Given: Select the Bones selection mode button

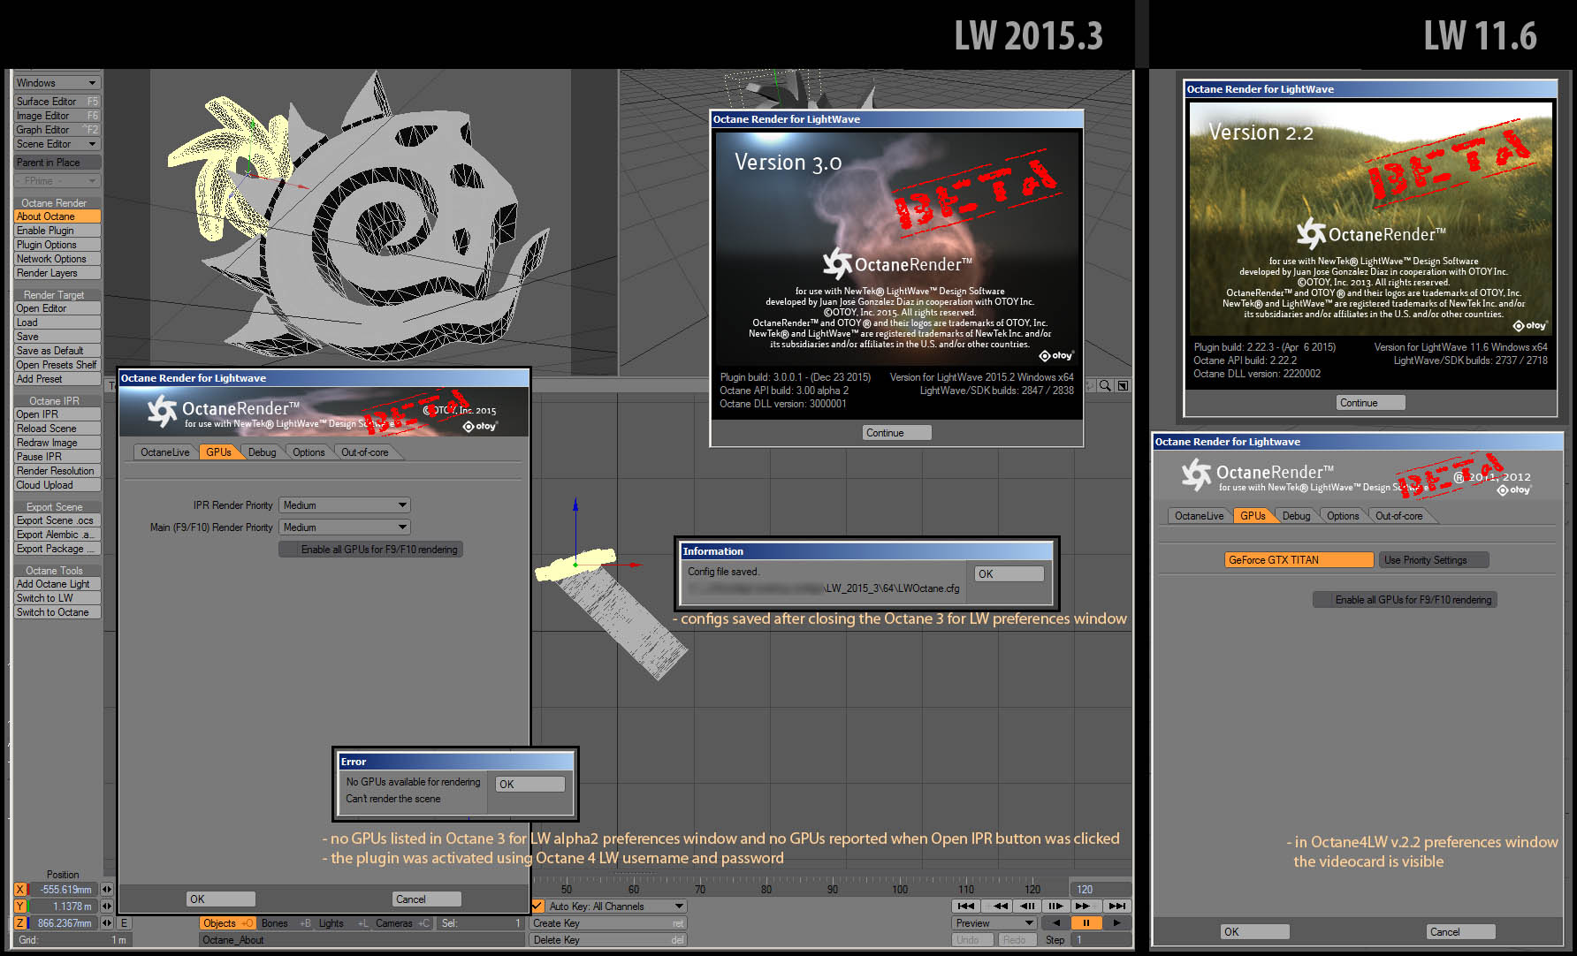Looking at the screenshot, I should coord(286,923).
